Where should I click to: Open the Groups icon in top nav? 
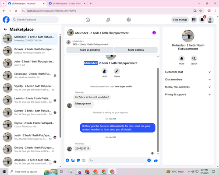[129, 20]
